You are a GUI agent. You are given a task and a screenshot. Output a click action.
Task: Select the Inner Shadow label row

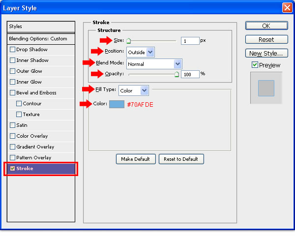[x=32, y=60]
